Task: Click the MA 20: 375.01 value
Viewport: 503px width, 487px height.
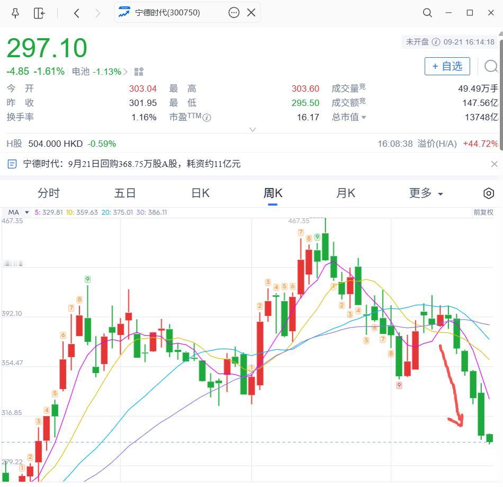Action: [x=117, y=212]
